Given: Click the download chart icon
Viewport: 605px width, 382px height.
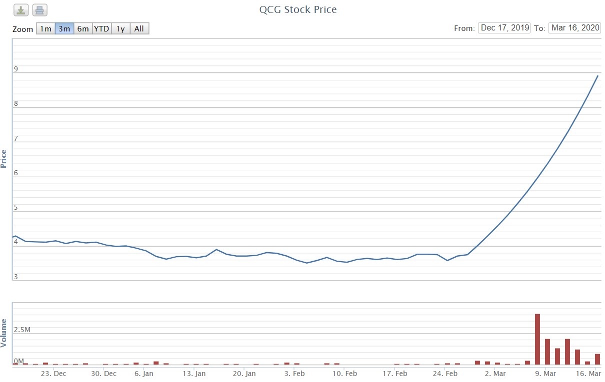Looking at the screenshot, I should tap(21, 10).
